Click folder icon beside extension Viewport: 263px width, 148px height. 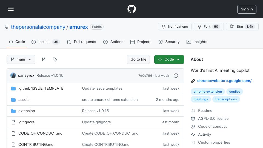click(x=13, y=111)
